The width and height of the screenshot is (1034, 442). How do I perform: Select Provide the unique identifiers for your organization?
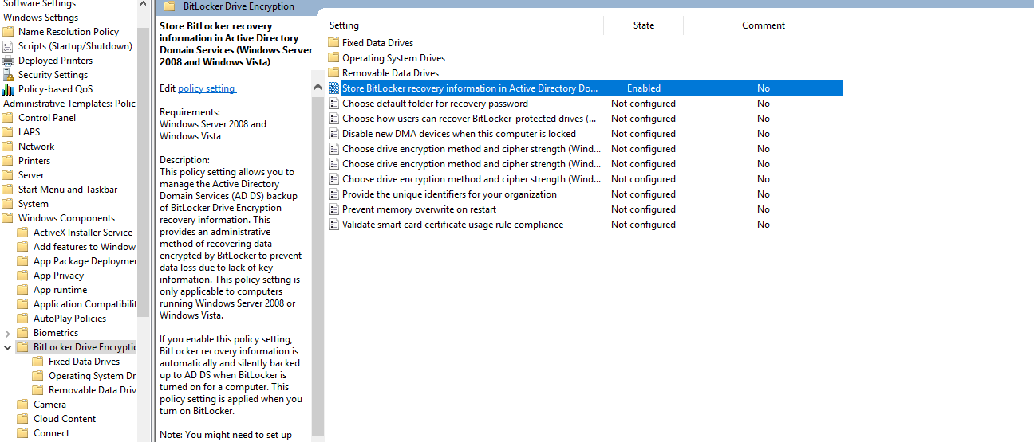pos(449,194)
